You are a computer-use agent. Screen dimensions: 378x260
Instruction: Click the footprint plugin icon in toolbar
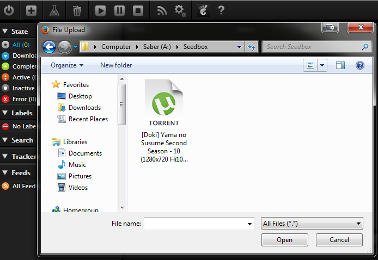click(x=203, y=10)
